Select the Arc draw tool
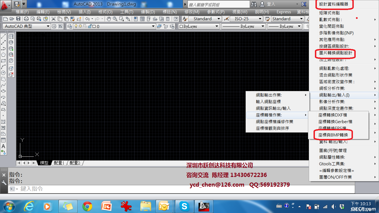Image resolution: width=379 pixels, height=213 pixels. click(x=3, y=67)
